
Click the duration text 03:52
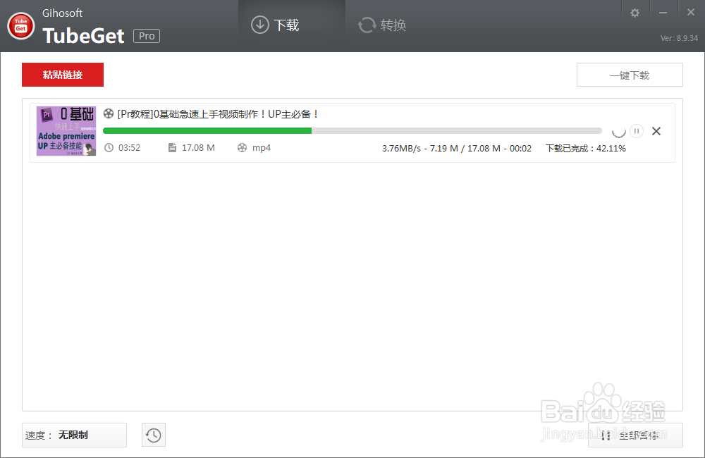click(130, 148)
